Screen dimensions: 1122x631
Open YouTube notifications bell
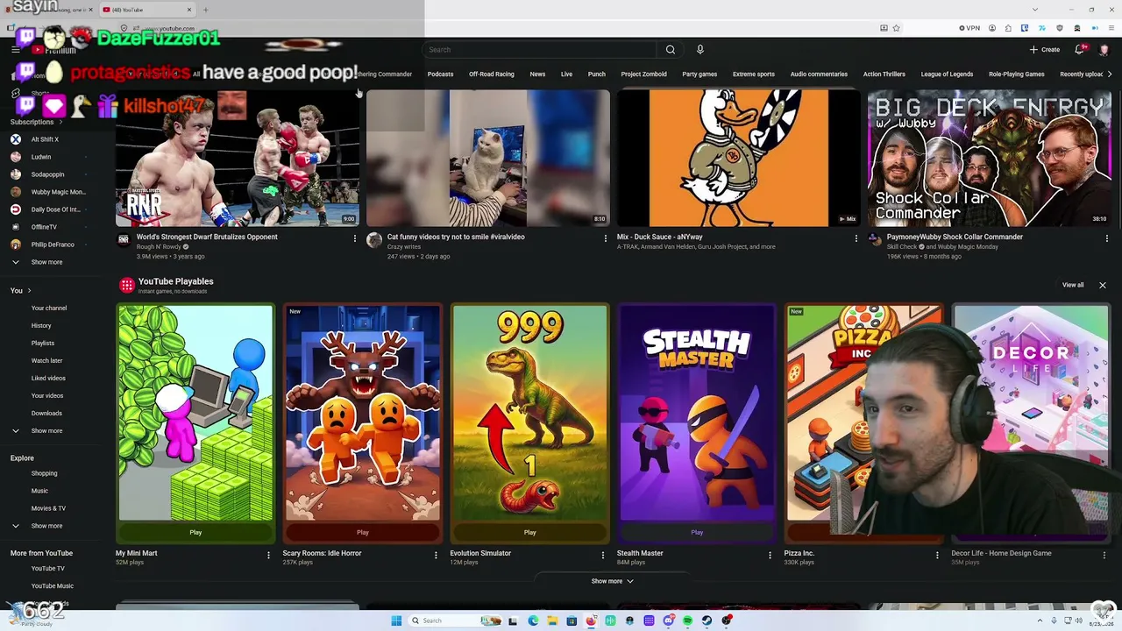(x=1080, y=50)
